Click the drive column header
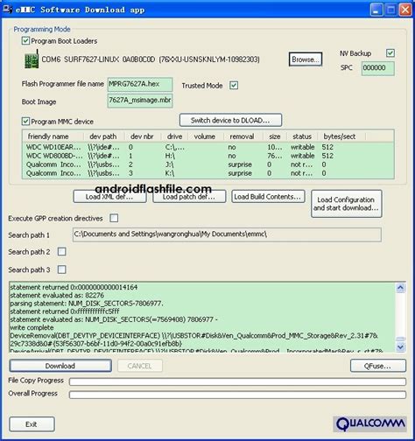This screenshot has height=441, width=415. point(174,136)
